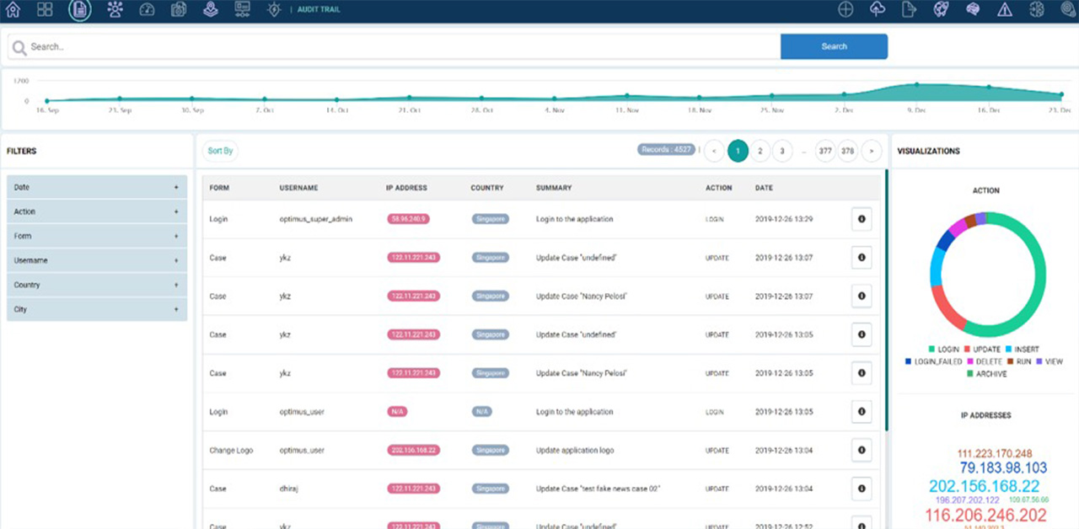Toggle the INSERT legend swatch
Screen dimensions: 1079x529
pyautogui.click(x=1008, y=349)
